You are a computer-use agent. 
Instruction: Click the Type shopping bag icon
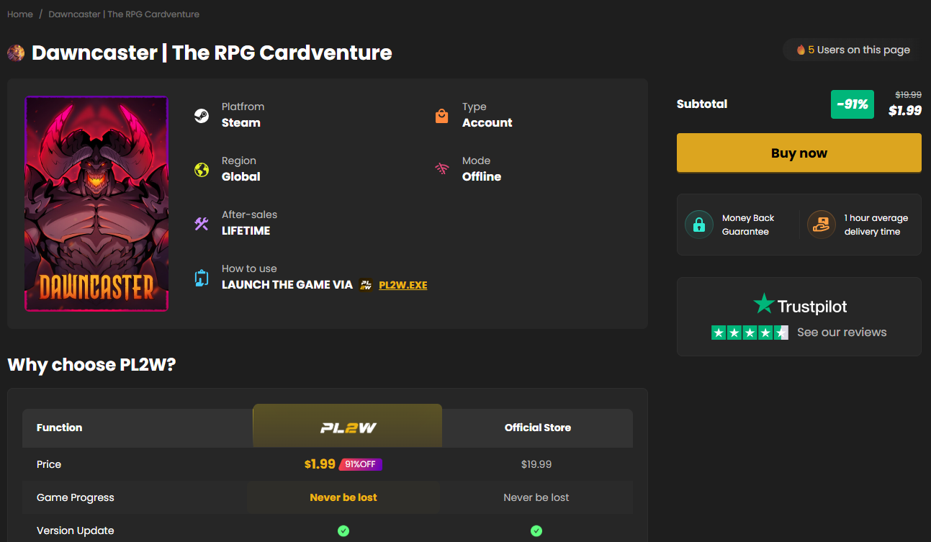click(442, 115)
